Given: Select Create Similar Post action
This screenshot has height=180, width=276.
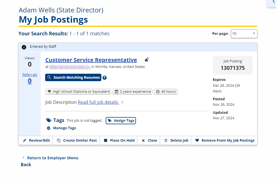Looking at the screenshot, I should tap(77, 141).
